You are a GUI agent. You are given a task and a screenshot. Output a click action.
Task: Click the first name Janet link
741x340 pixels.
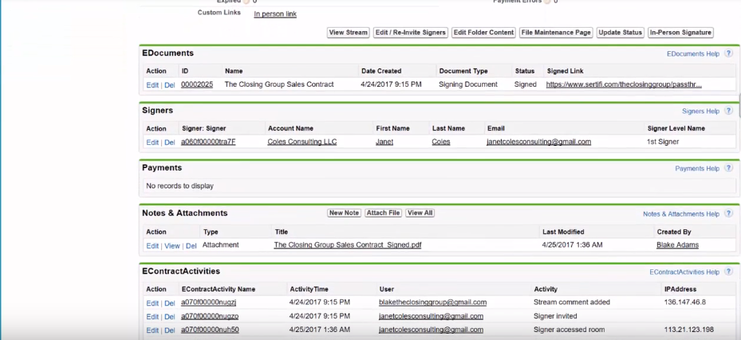(x=384, y=142)
